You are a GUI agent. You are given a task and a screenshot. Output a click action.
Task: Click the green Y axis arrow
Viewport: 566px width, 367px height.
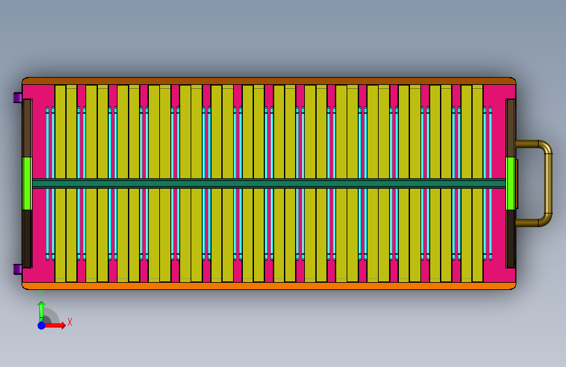[x=42, y=311]
